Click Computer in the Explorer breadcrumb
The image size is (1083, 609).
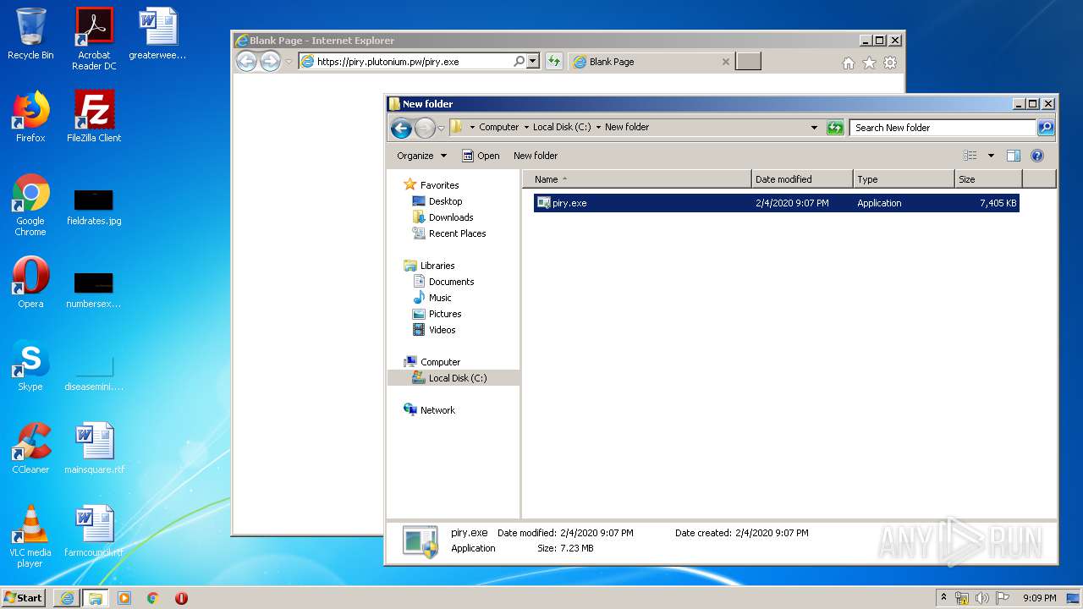click(x=498, y=127)
